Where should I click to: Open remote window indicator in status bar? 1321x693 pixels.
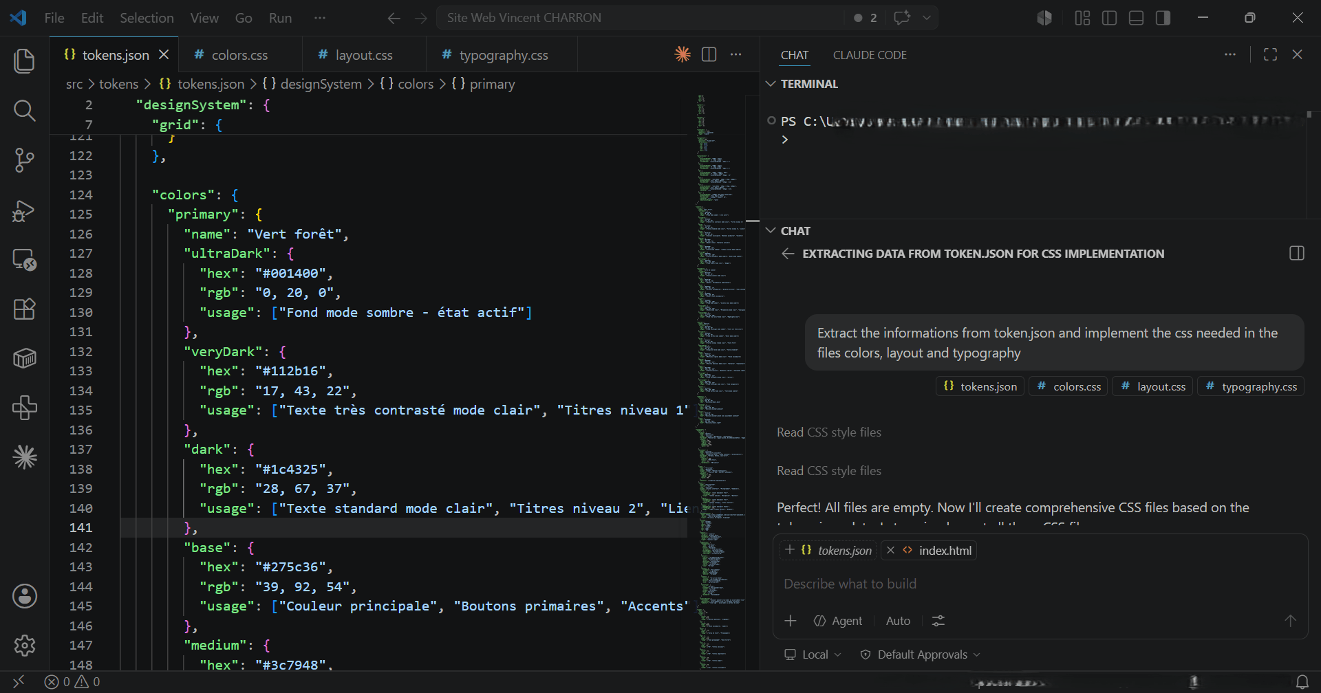coord(19,681)
